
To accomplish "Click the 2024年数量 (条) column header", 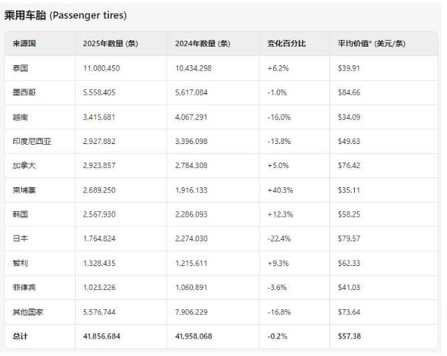I will point(202,43).
